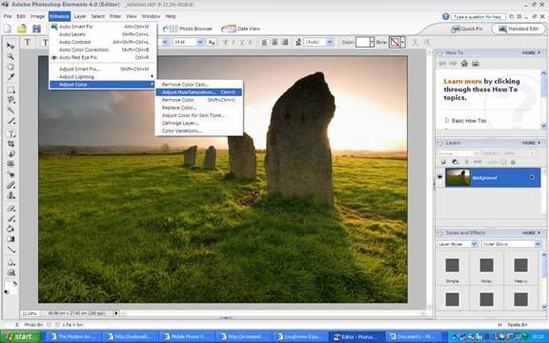The width and height of the screenshot is (549, 343).
Task: Toggle center align text option
Action: 274,42
